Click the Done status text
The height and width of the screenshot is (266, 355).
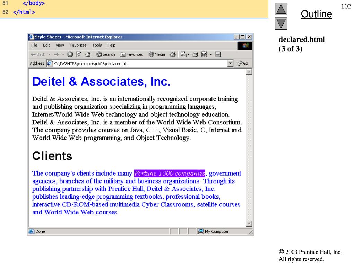40,231
